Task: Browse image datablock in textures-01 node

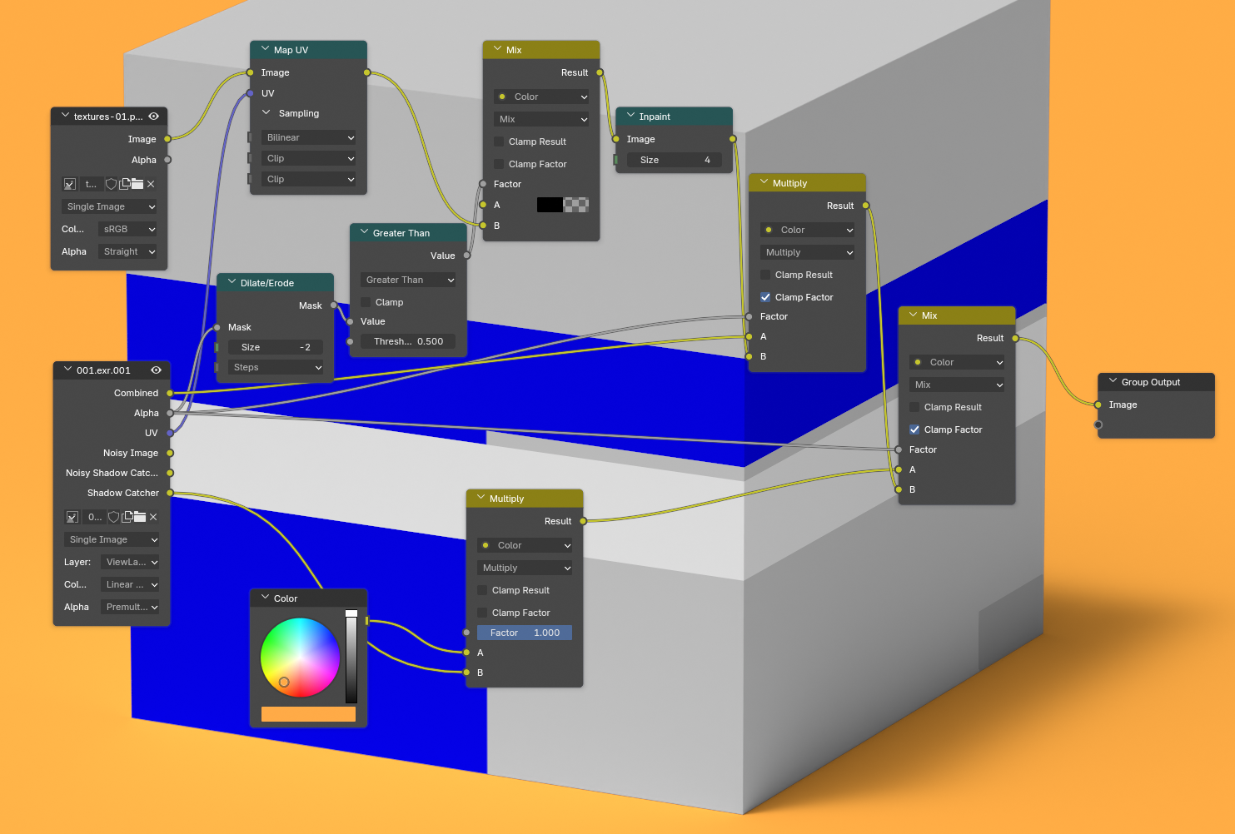Action: click(70, 184)
